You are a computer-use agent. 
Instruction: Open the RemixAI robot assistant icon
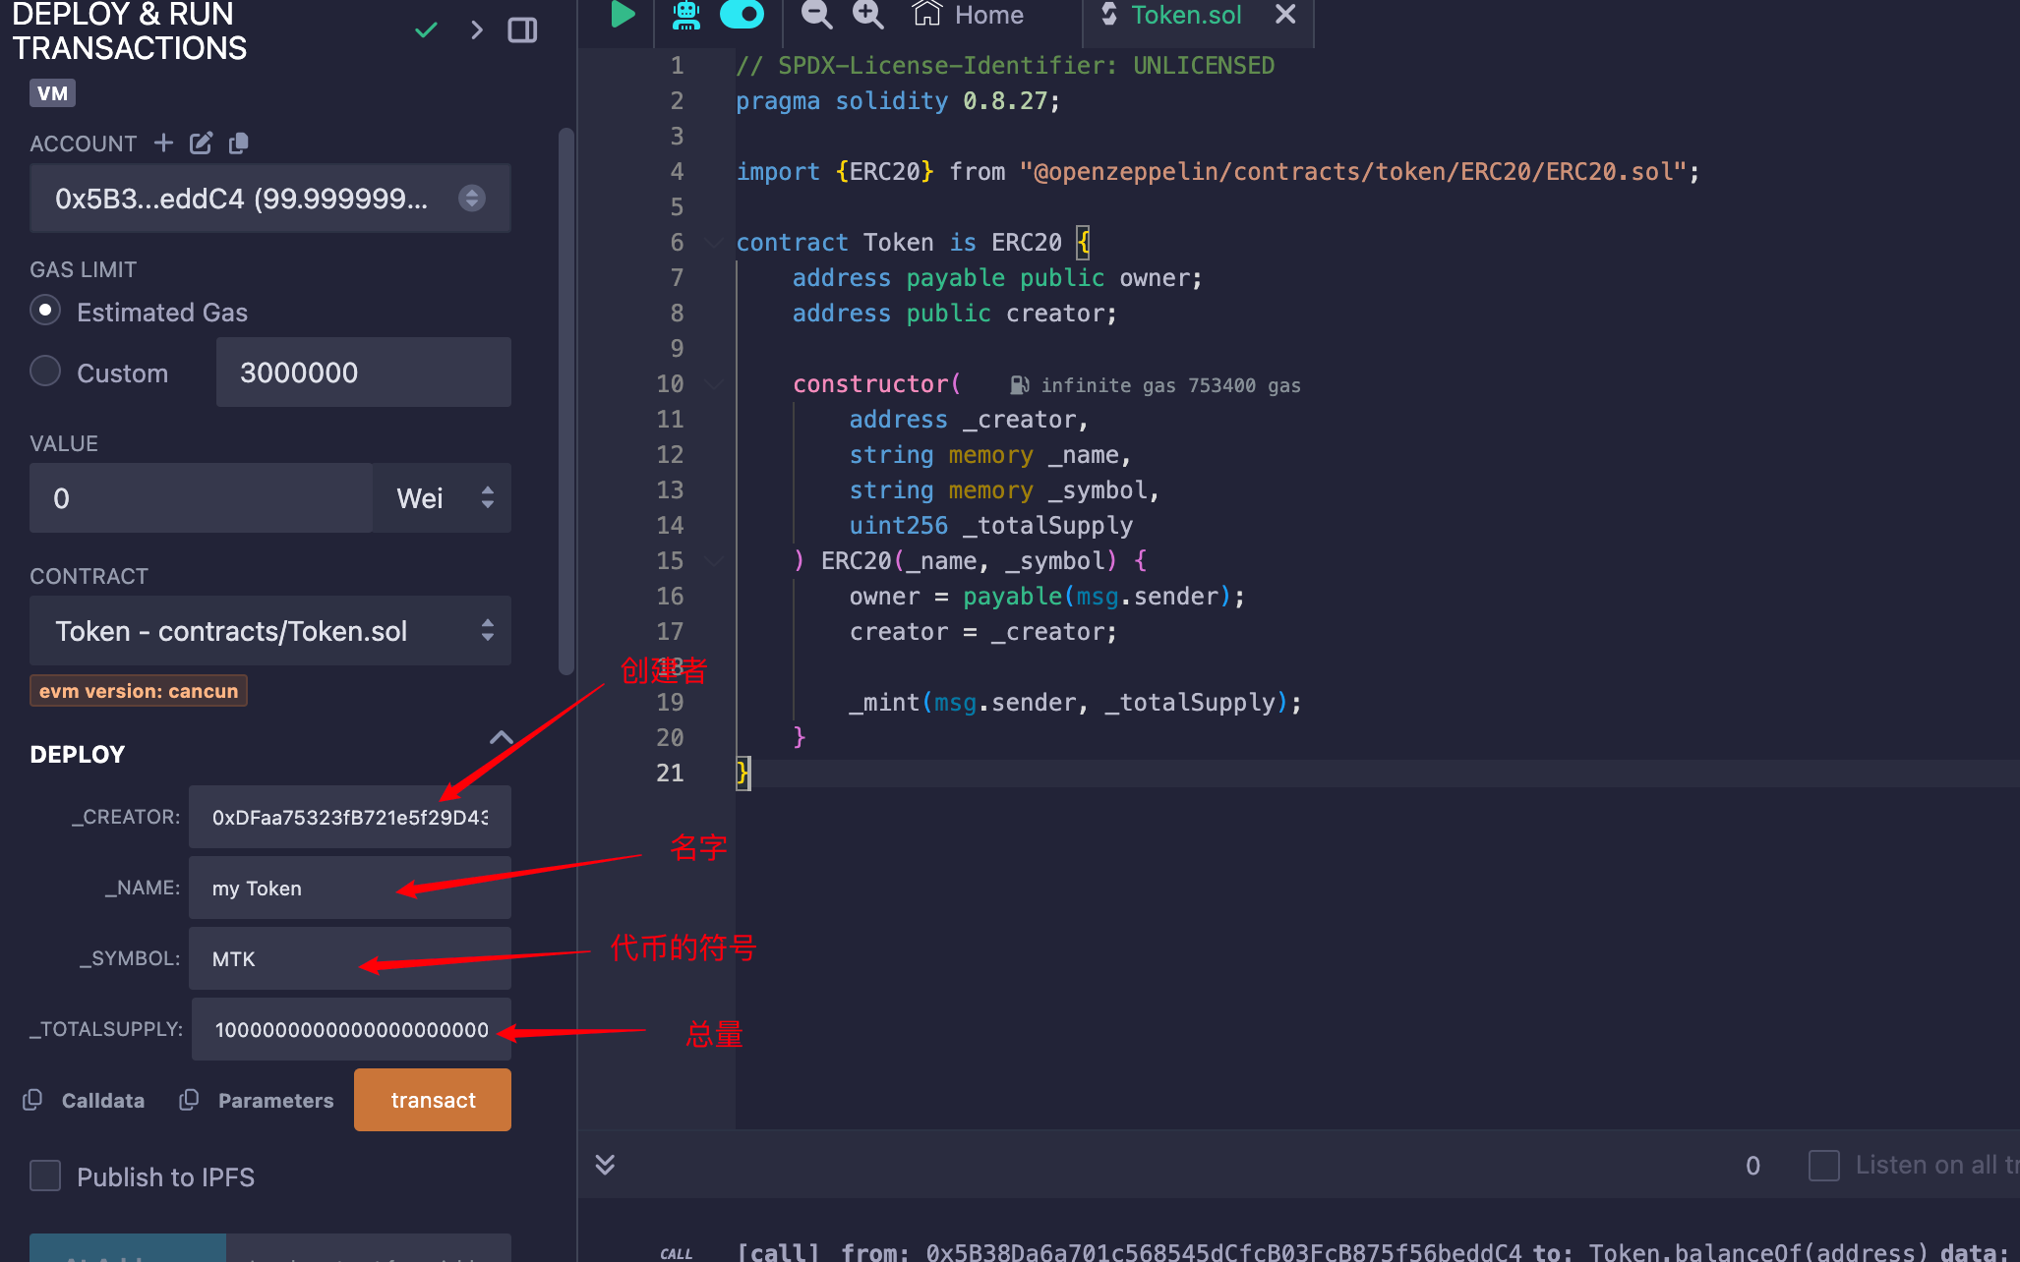click(x=685, y=15)
